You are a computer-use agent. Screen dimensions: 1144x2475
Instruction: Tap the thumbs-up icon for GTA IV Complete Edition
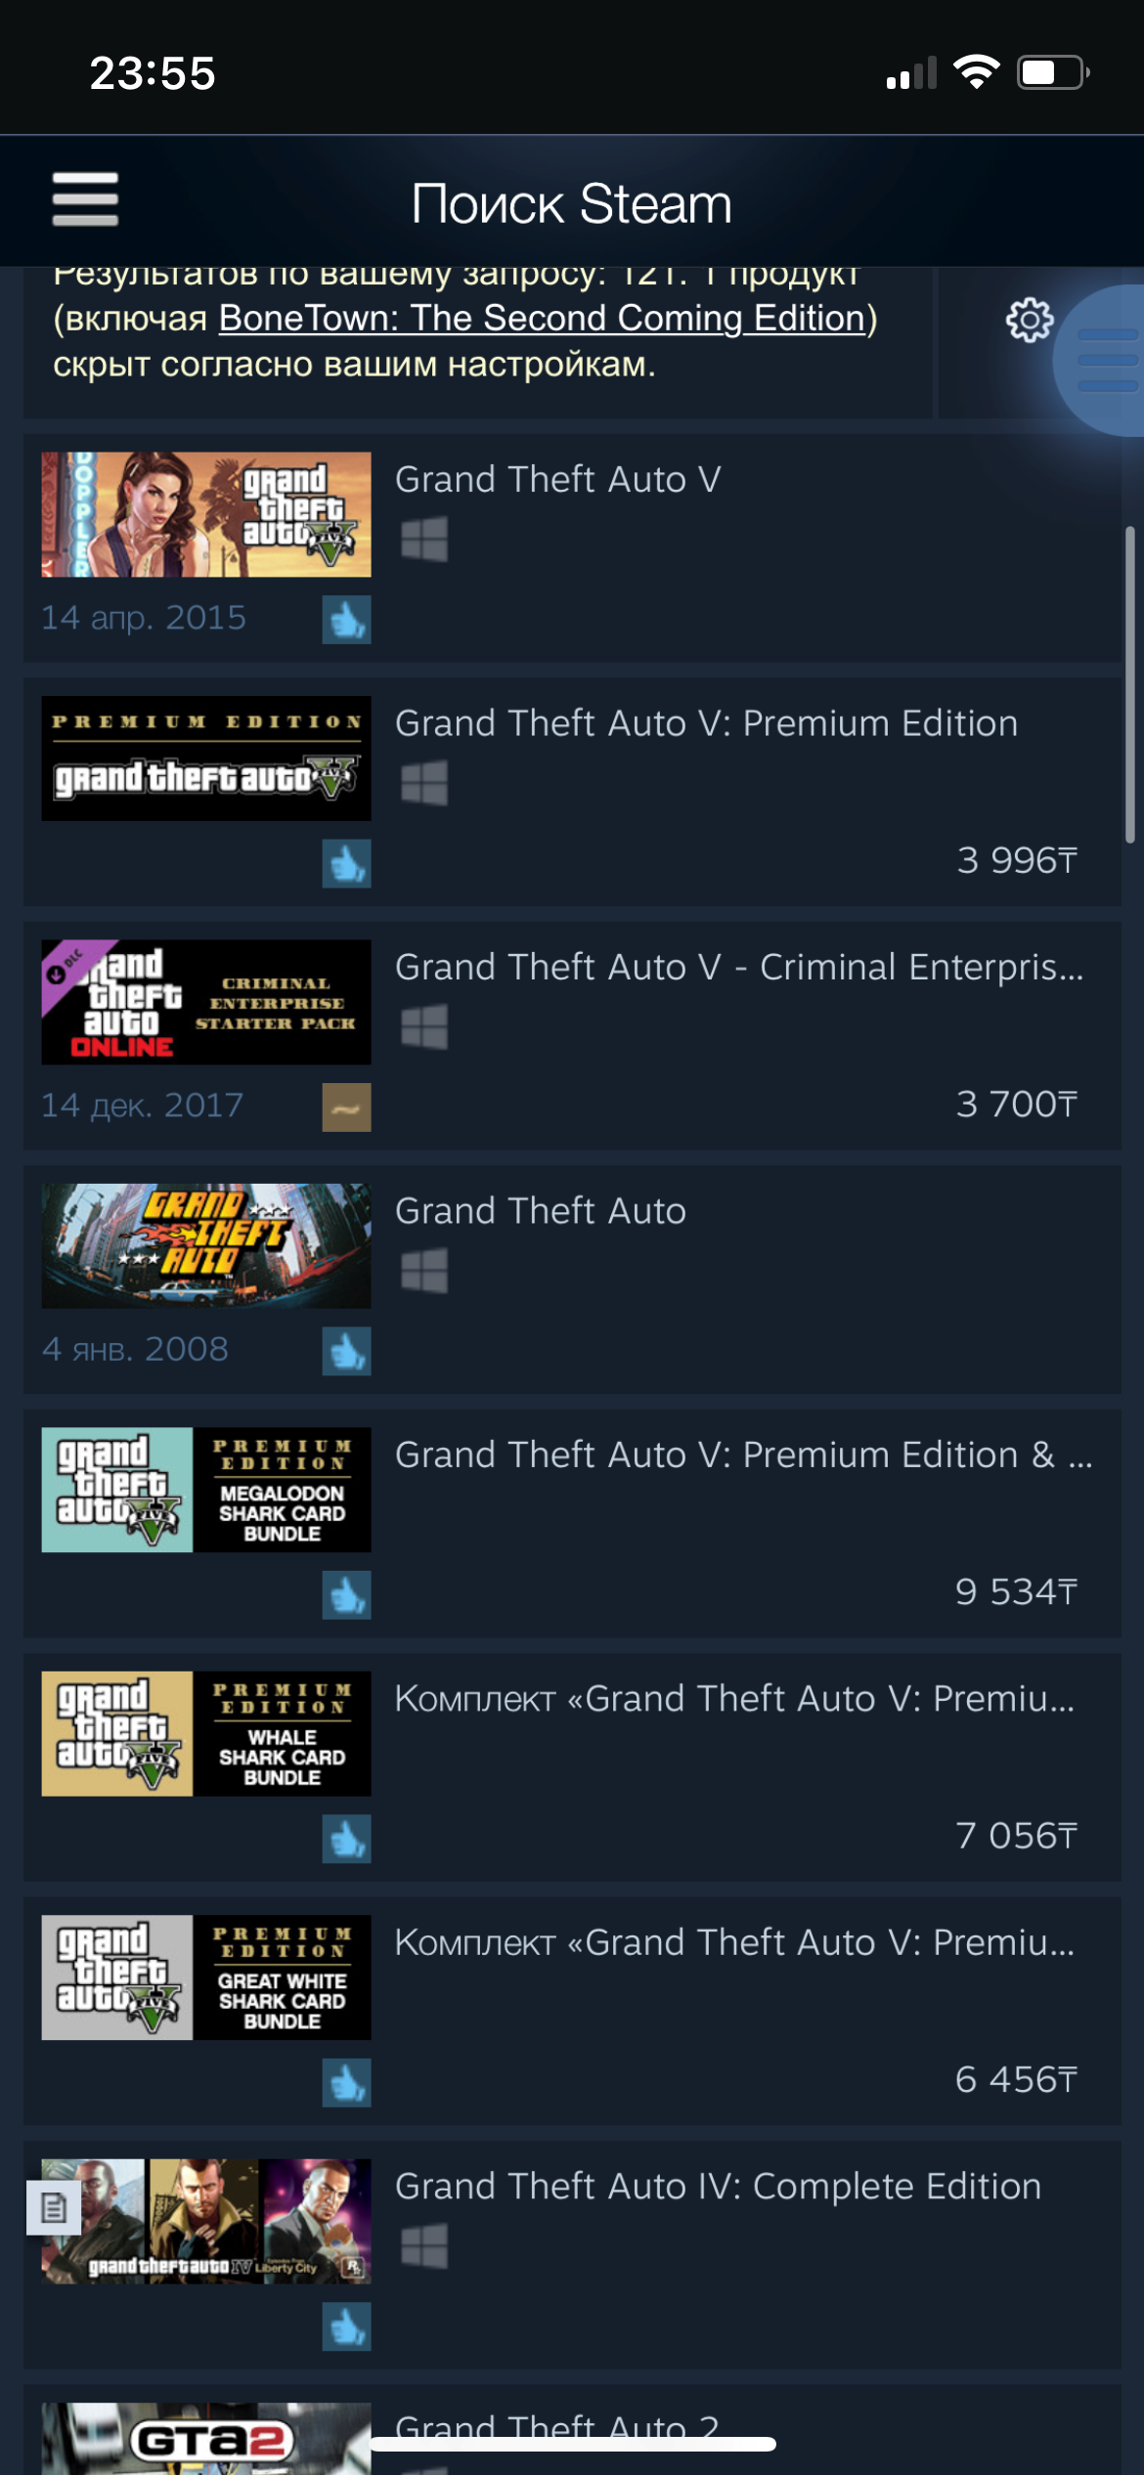347,2326
